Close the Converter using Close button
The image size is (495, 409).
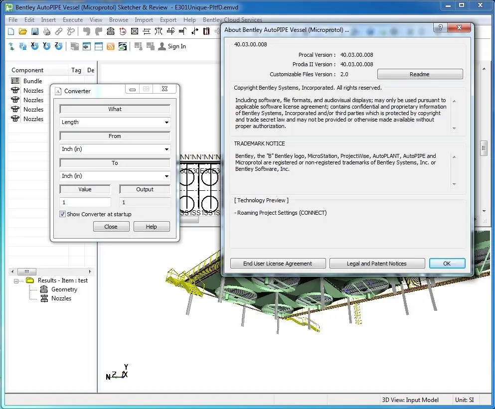coord(111,227)
